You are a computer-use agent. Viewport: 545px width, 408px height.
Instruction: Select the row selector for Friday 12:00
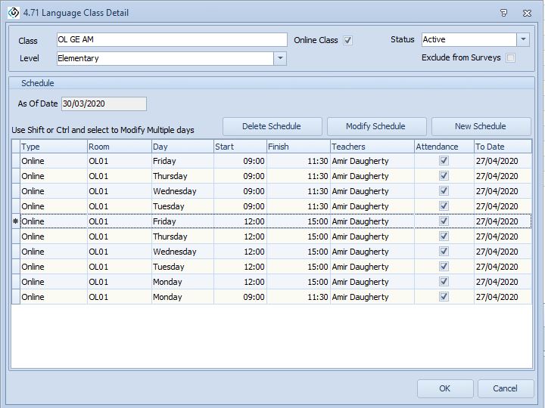tap(15, 221)
